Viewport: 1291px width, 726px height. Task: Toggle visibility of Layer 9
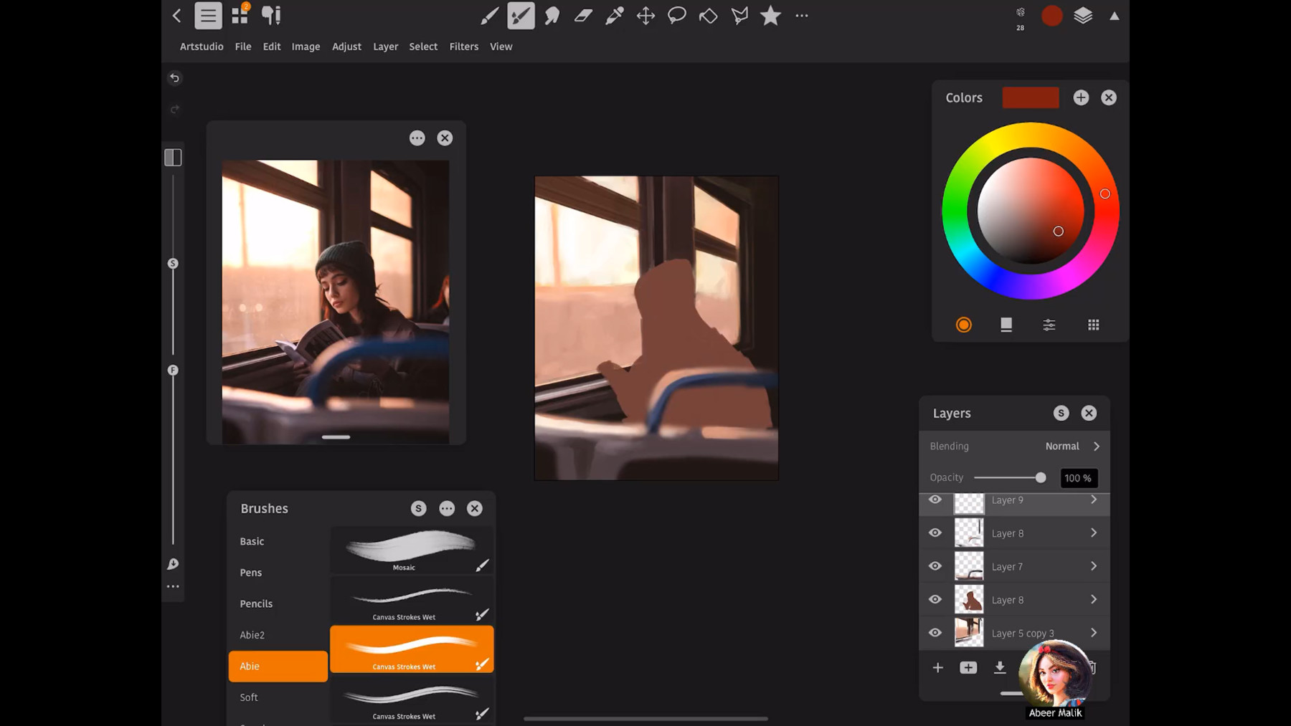click(x=935, y=500)
